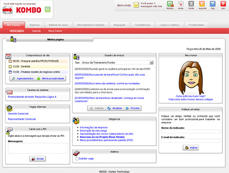Click the sair exit icon
The height and width of the screenshot is (173, 229).
tap(223, 4)
